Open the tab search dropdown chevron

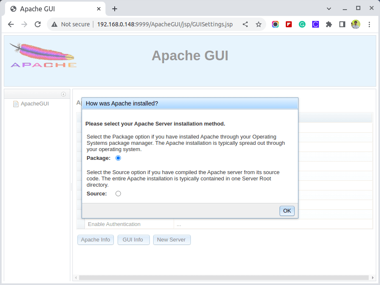click(x=329, y=8)
